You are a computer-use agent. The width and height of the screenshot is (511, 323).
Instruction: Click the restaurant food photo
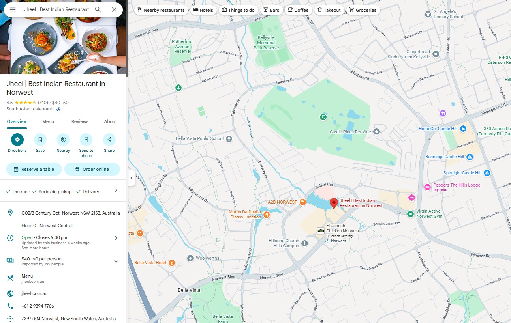click(63, 37)
